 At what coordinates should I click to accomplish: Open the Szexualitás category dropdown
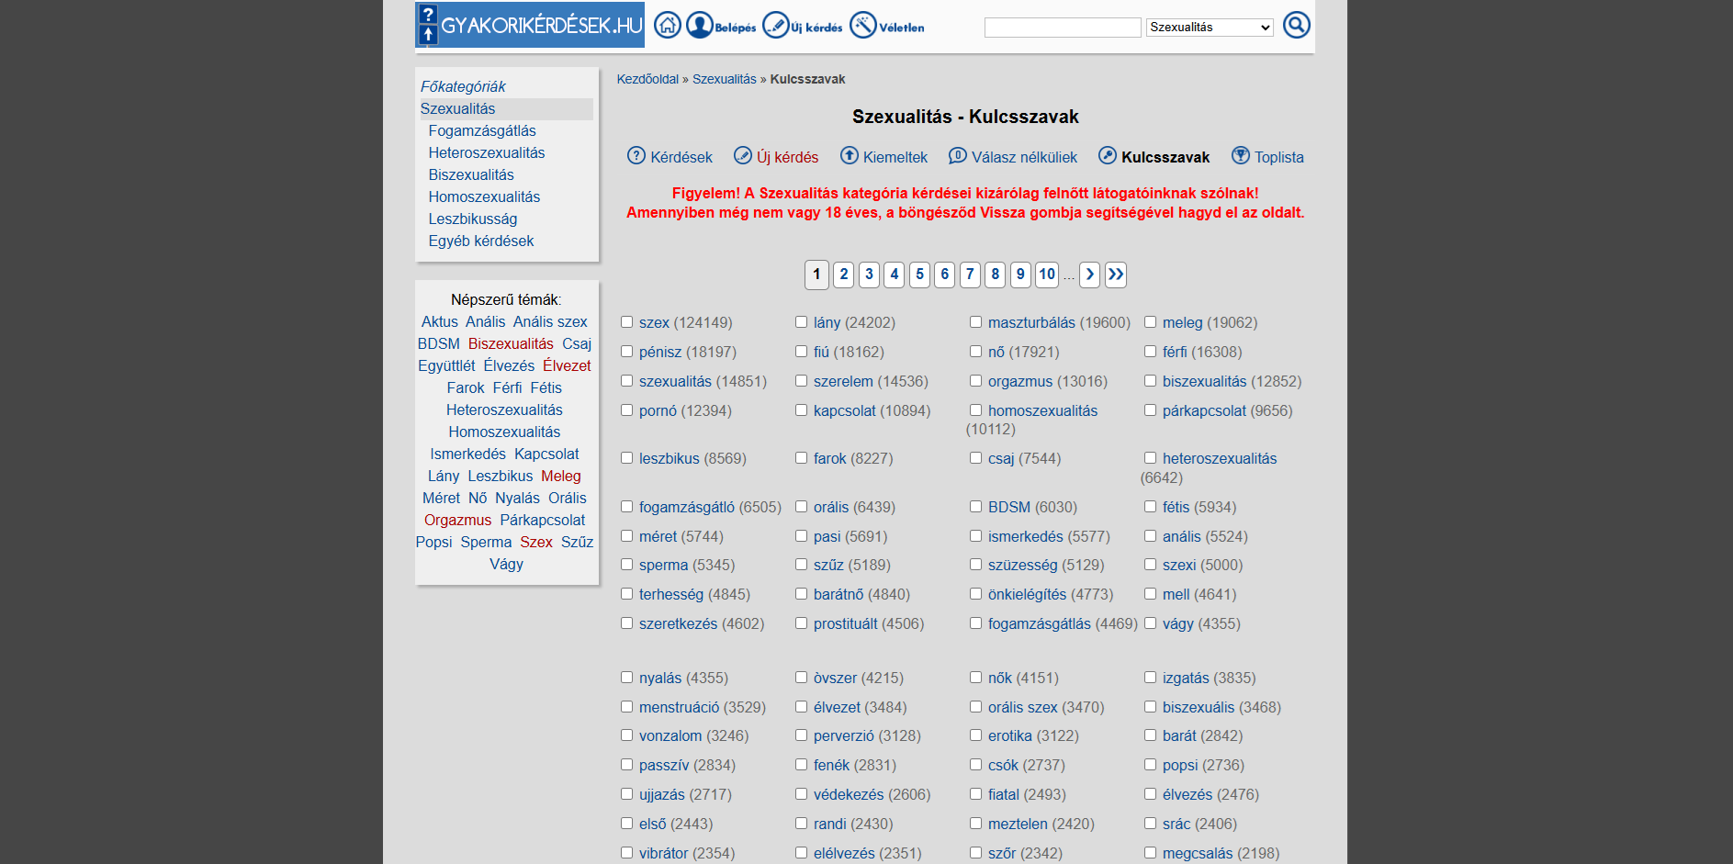pos(1210,28)
